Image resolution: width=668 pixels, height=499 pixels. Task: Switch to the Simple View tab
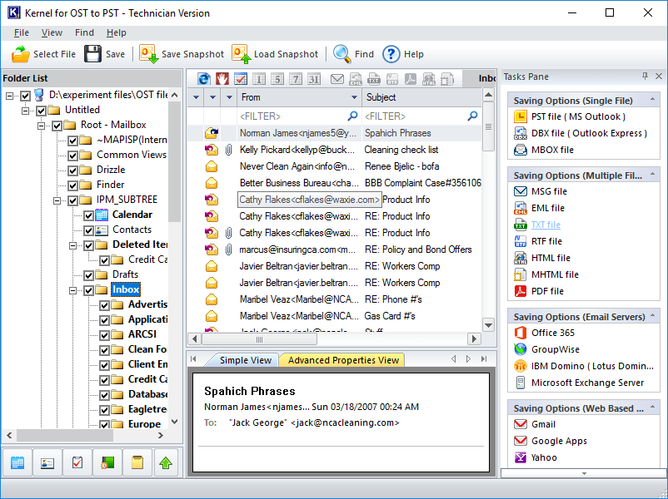tap(246, 360)
